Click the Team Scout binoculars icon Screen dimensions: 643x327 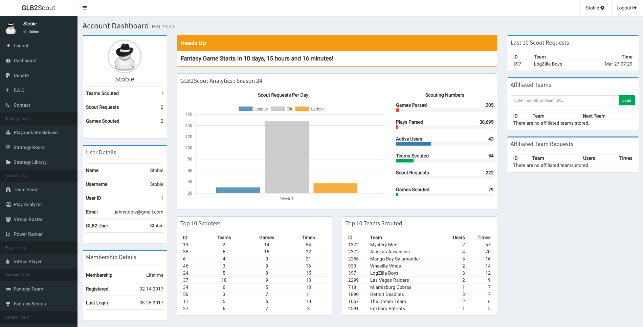[x=8, y=190]
